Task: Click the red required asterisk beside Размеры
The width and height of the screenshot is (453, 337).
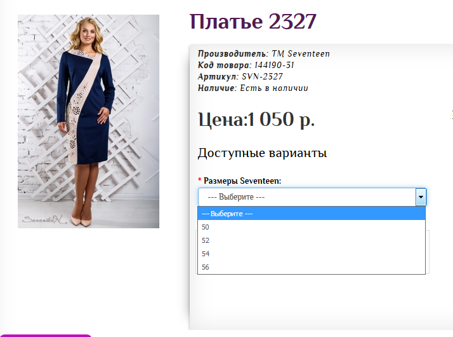Action: 200,180
